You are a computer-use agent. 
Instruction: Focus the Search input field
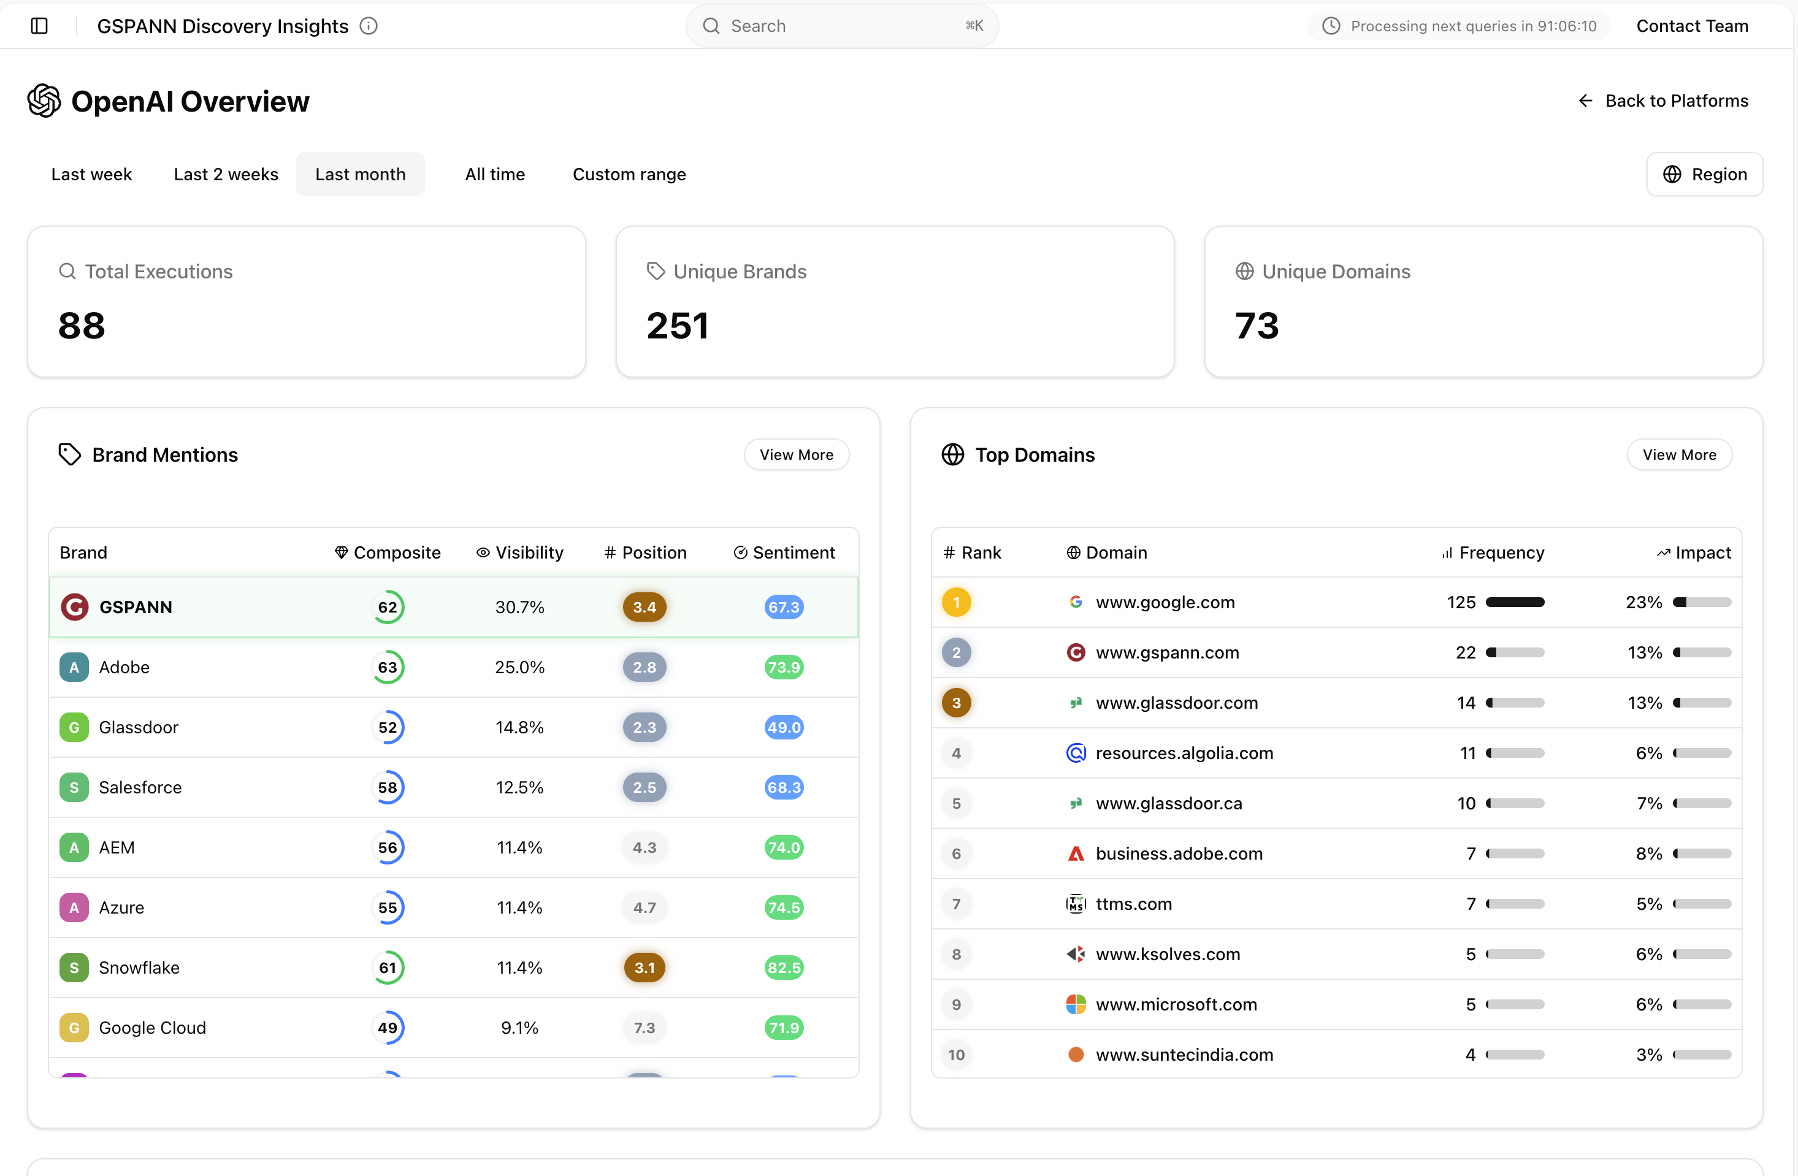tap(843, 26)
